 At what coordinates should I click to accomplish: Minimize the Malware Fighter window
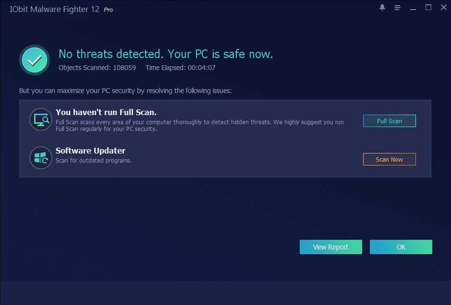pos(413,9)
